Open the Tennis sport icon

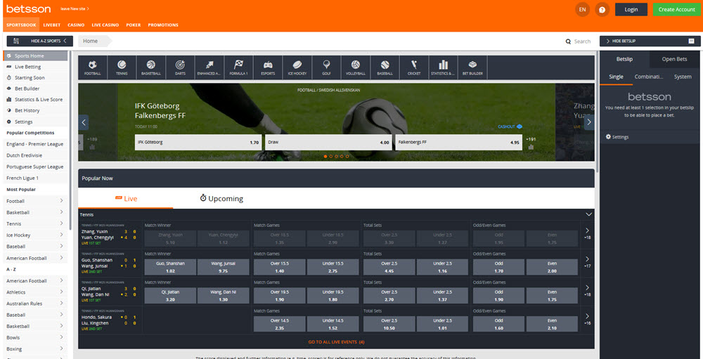coord(122,67)
